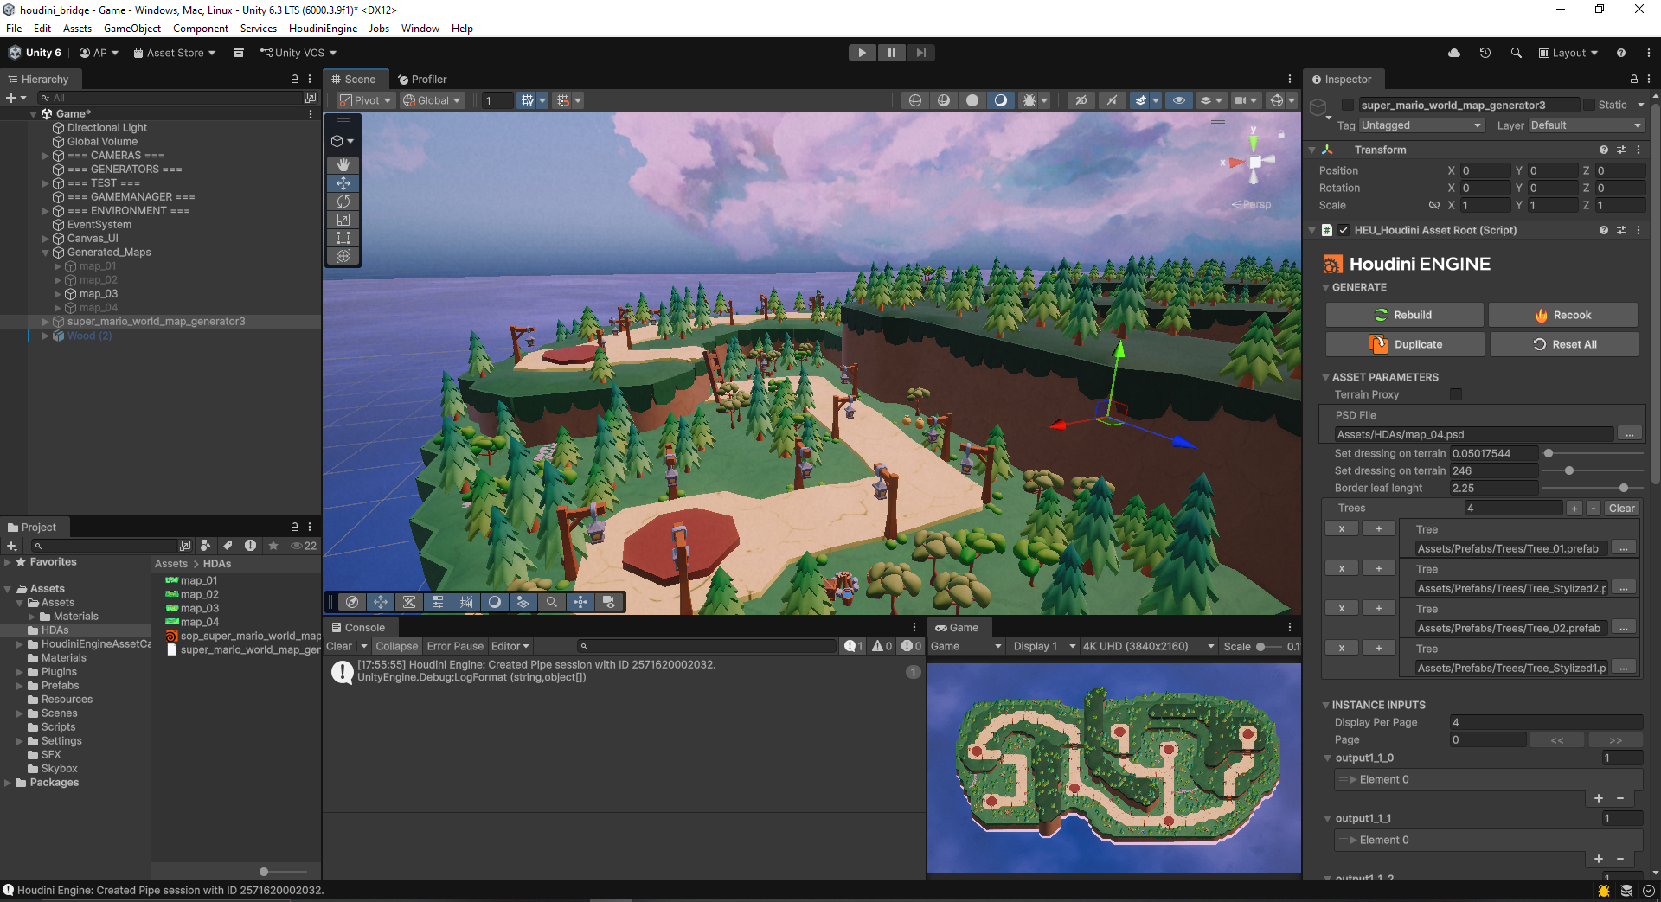The height and width of the screenshot is (902, 1661).
Task: Collapse the Generated_Maps hierarchy item
Action: (x=46, y=253)
